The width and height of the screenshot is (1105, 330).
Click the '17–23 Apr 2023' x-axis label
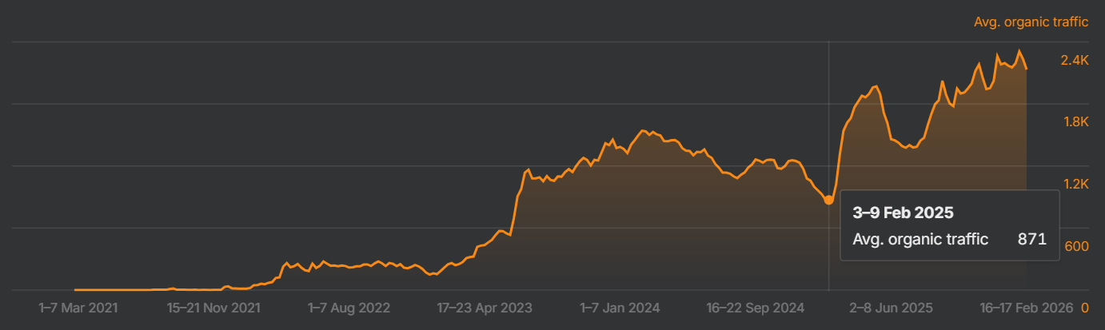pos(485,307)
